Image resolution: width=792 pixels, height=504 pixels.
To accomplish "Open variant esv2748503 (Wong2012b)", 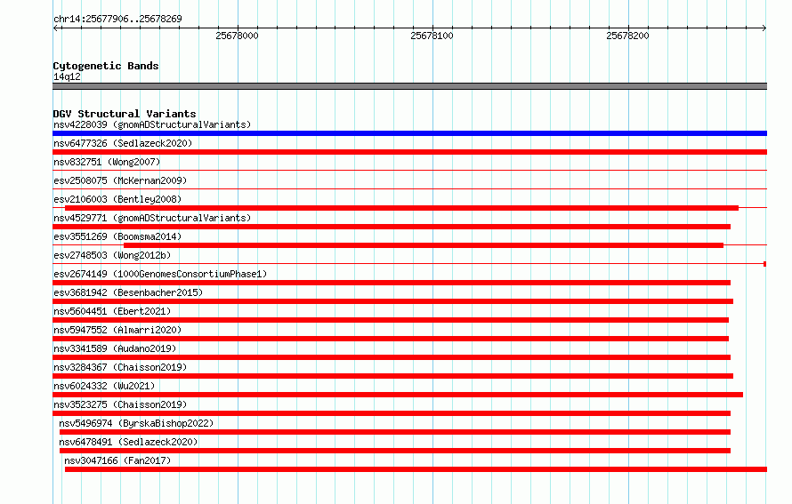I will 112,255.
